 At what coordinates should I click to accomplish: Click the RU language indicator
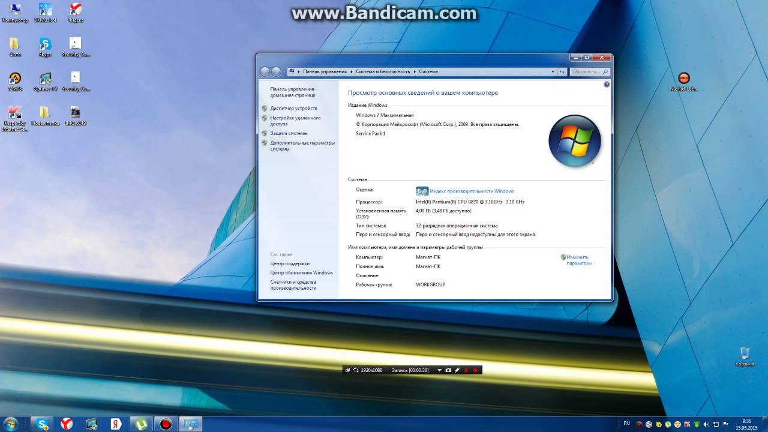click(627, 423)
